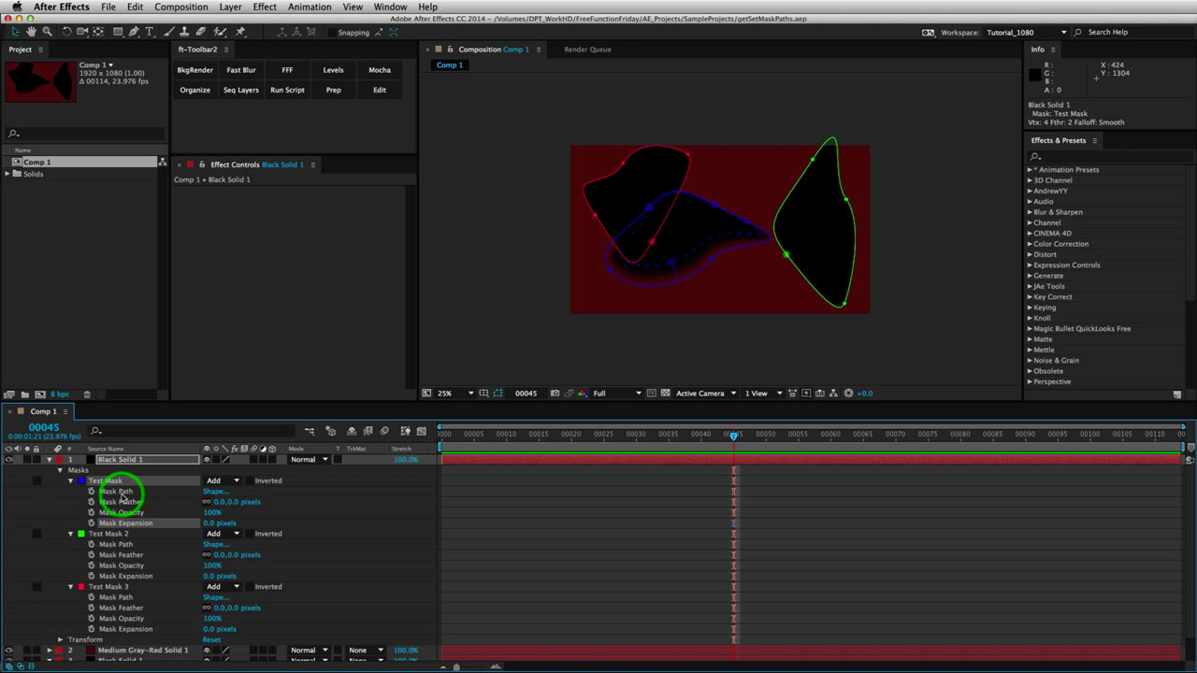Click the timeline composition mini-flowchart icon
The height and width of the screenshot is (673, 1197).
[x=310, y=431]
